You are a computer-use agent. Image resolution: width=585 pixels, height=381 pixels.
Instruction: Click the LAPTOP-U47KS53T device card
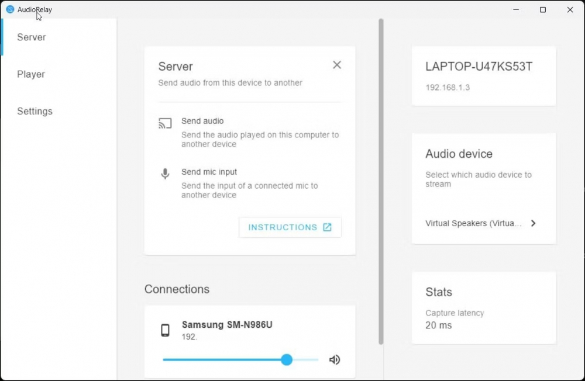484,76
